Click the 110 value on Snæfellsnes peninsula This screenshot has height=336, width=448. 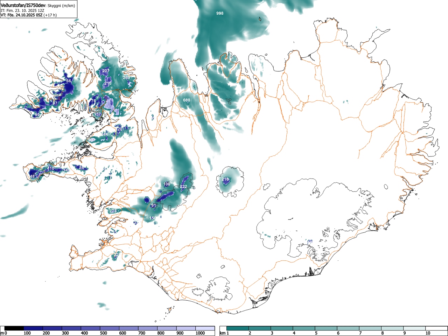coord(51,168)
